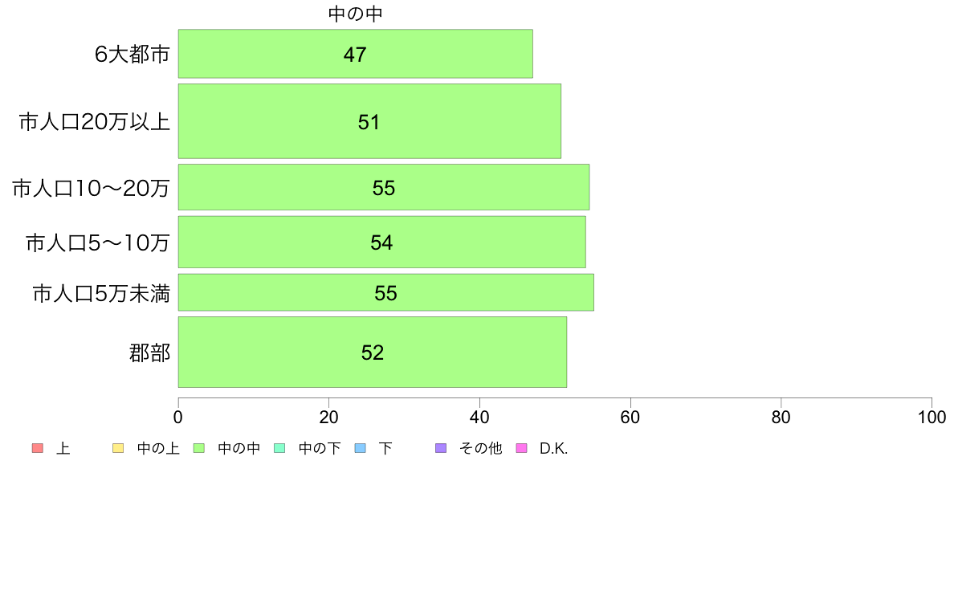Click the 市人口5万未満 category label
Screen dimensions: 954x591
[101, 294]
